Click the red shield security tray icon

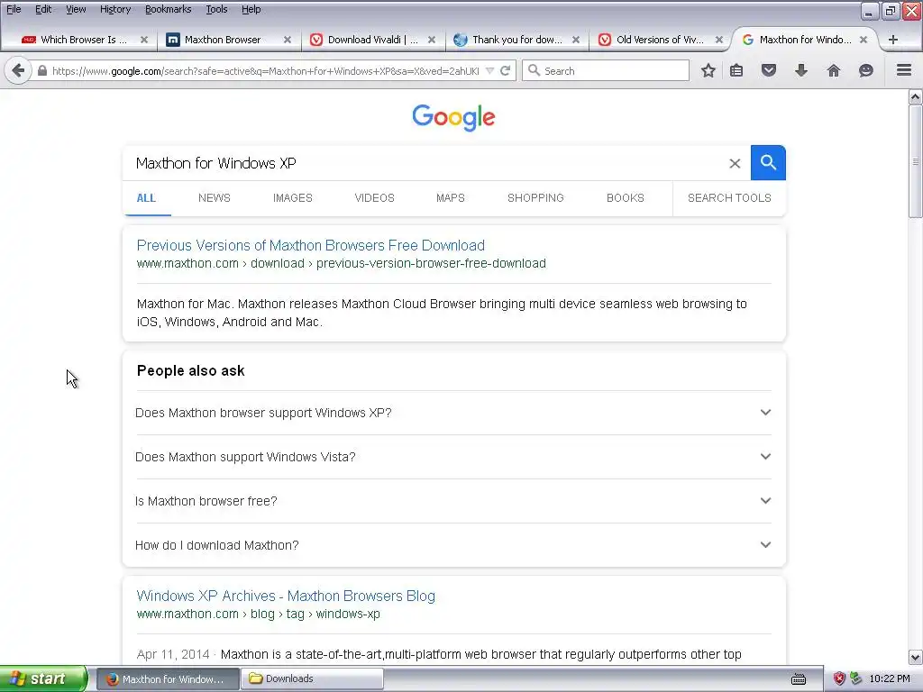point(839,678)
